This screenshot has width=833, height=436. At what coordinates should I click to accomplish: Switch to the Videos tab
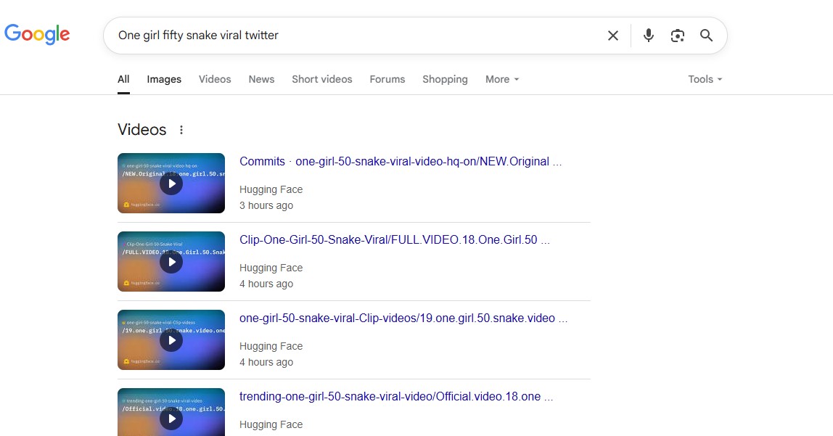click(215, 79)
